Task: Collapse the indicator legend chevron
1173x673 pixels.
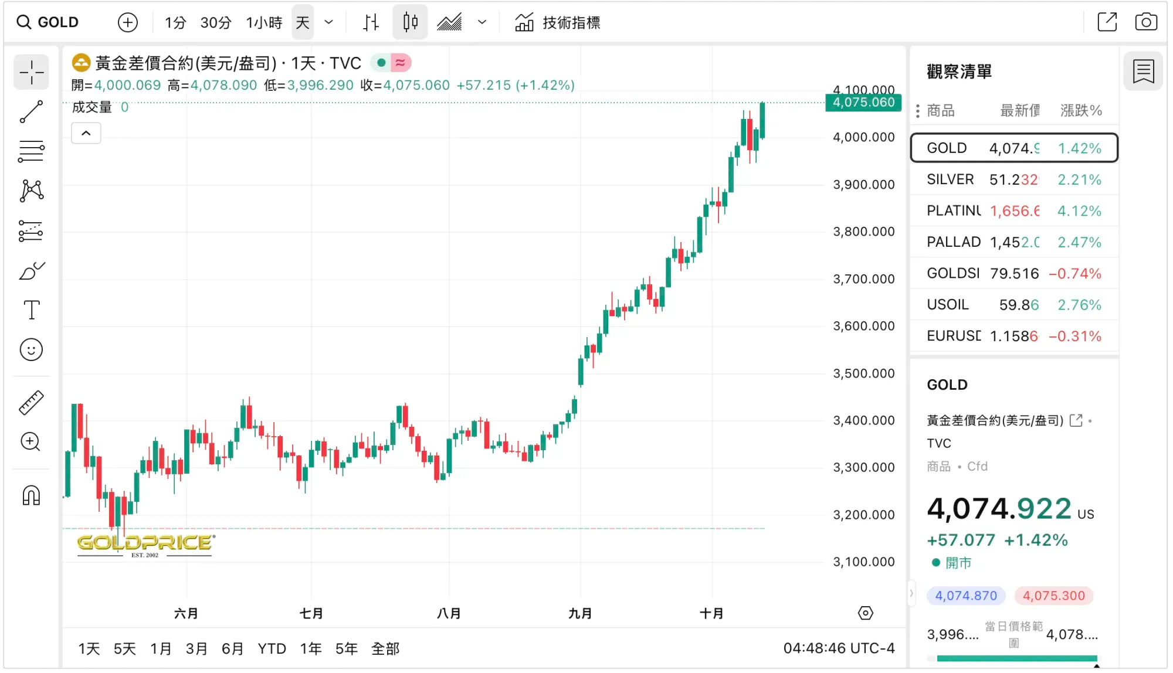Action: tap(86, 133)
